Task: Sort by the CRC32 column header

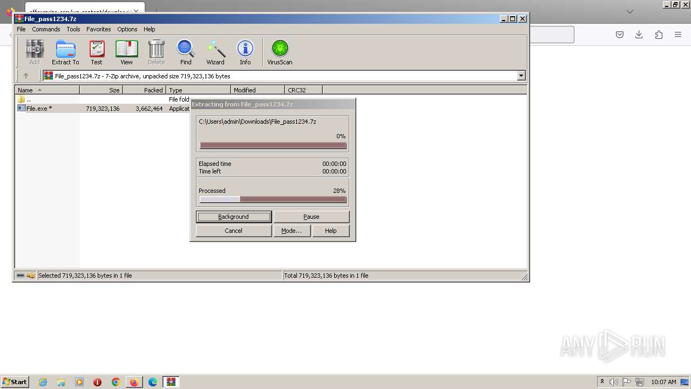Action: tap(303, 90)
